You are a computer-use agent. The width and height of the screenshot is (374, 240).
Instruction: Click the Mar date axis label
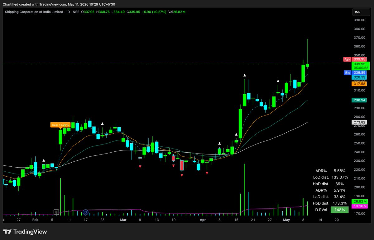(x=123, y=220)
